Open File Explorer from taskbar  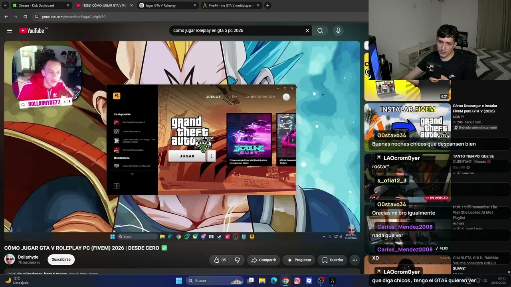pos(262,281)
